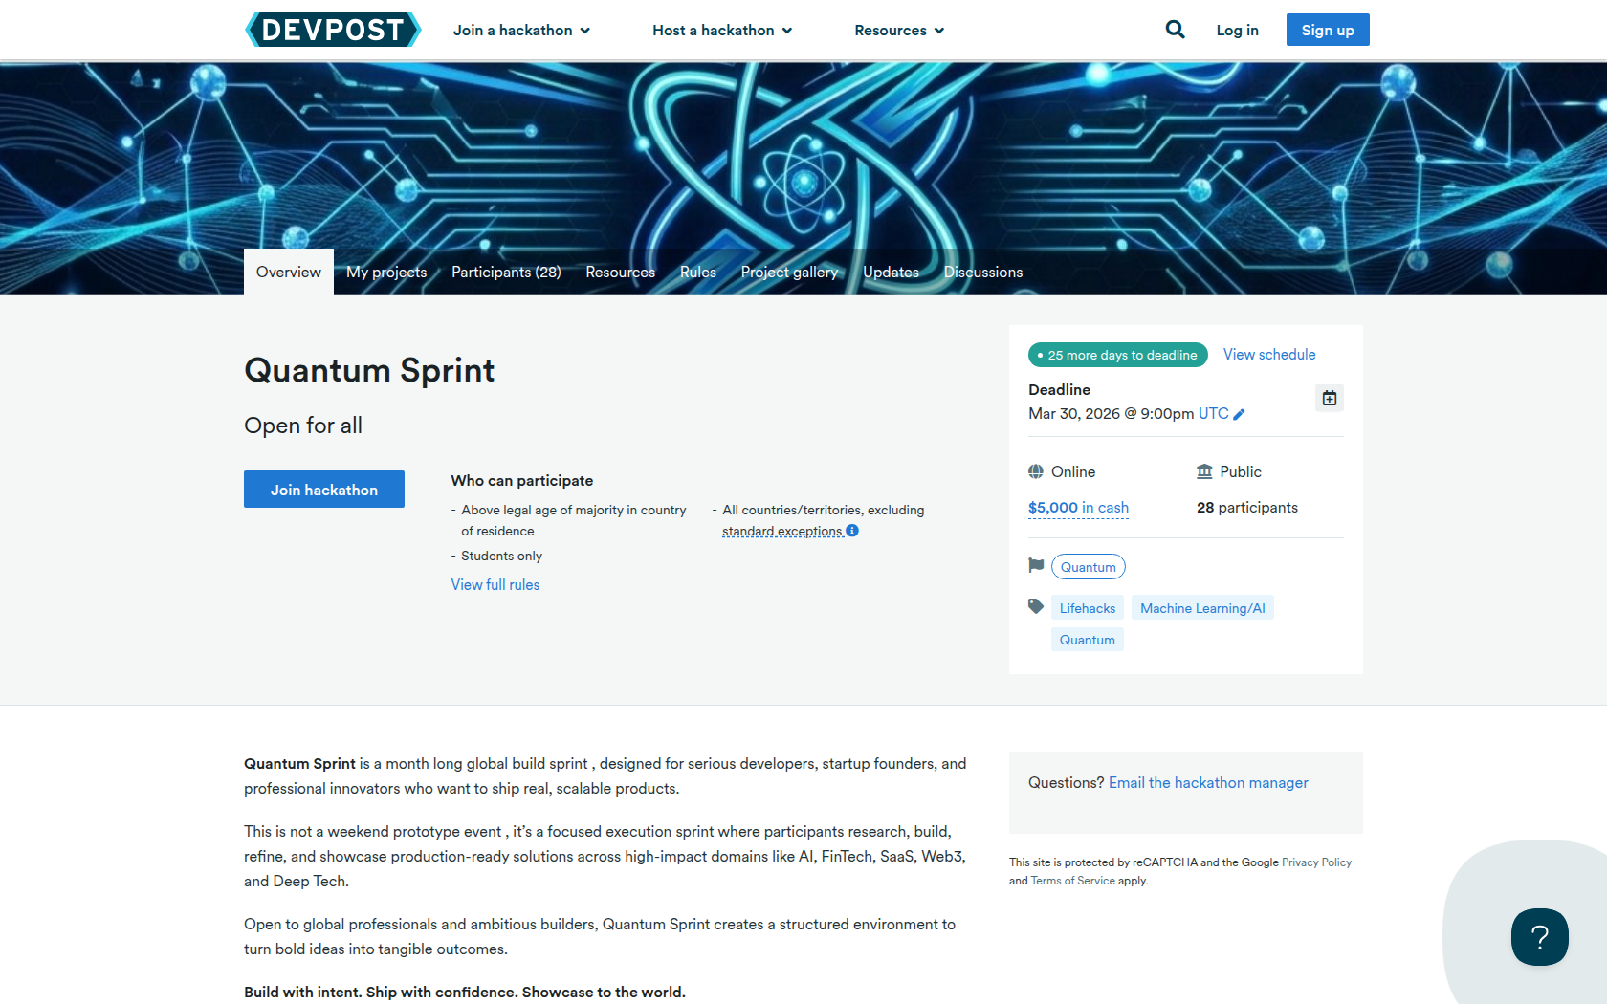Click the Sign up button
The image size is (1607, 1004).
(x=1327, y=30)
